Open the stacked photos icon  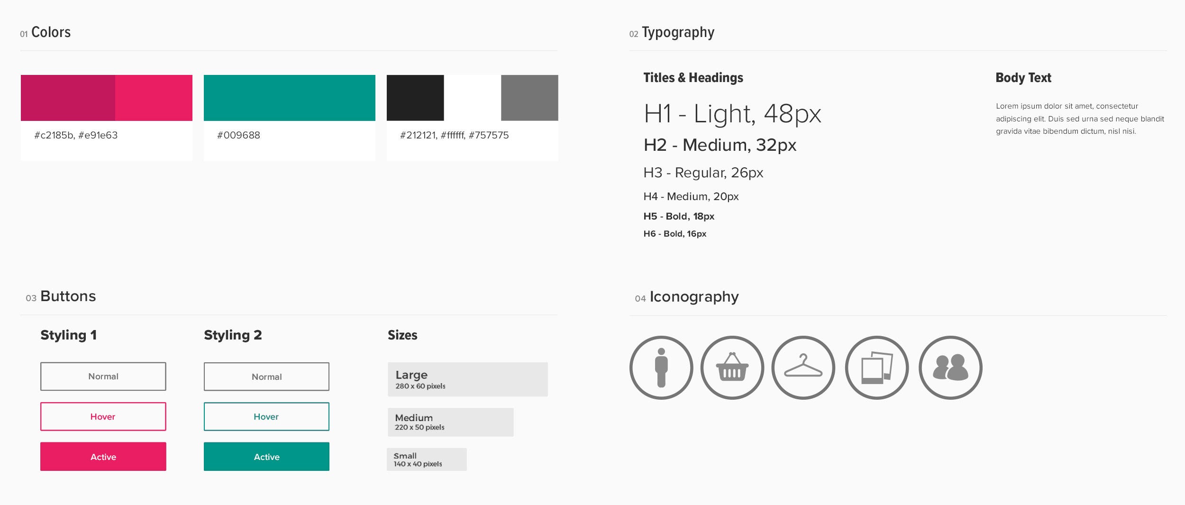coord(877,367)
